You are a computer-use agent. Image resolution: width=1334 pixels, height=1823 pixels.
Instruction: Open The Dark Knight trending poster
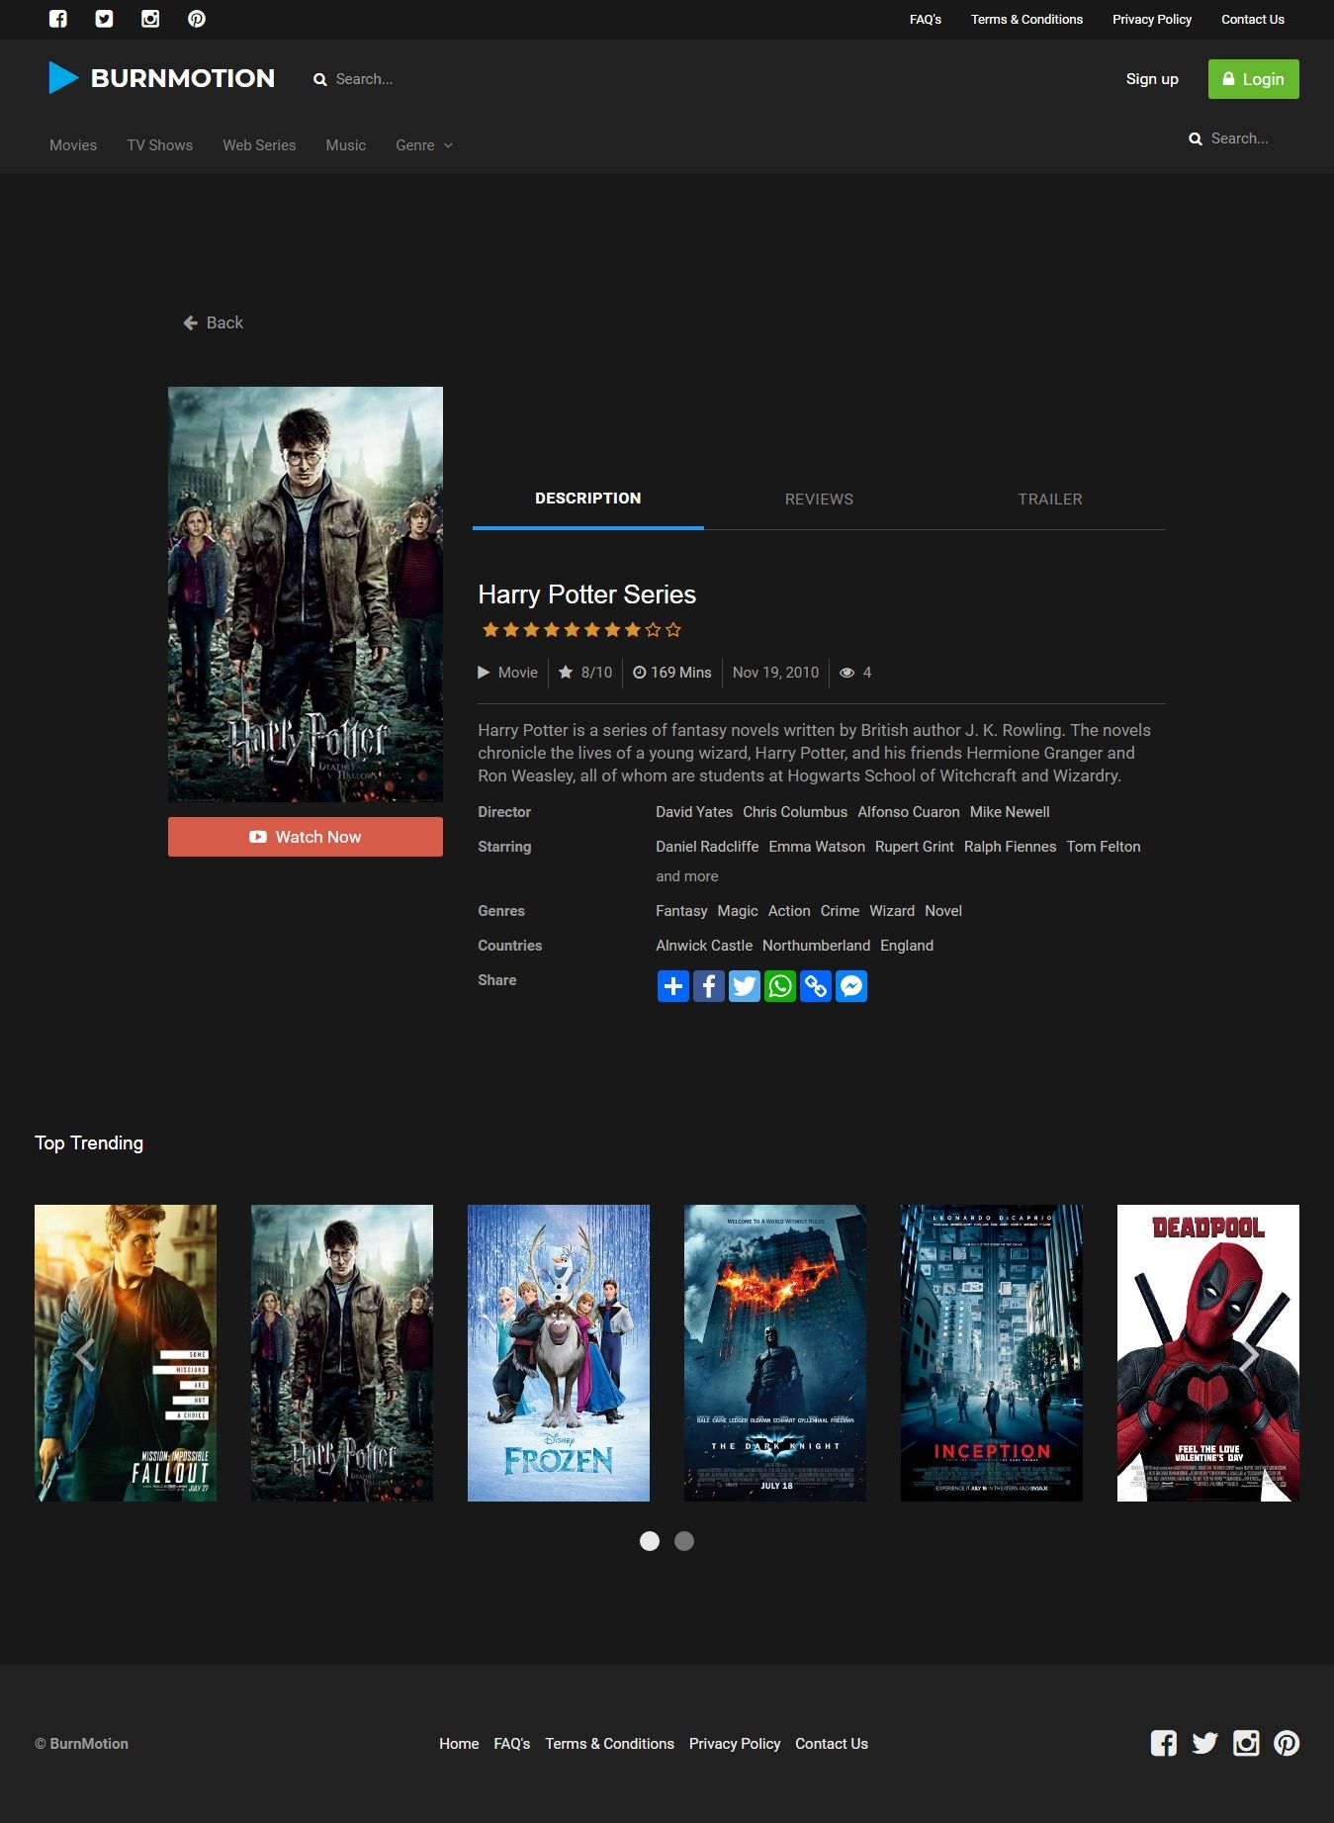pyautogui.click(x=775, y=1353)
